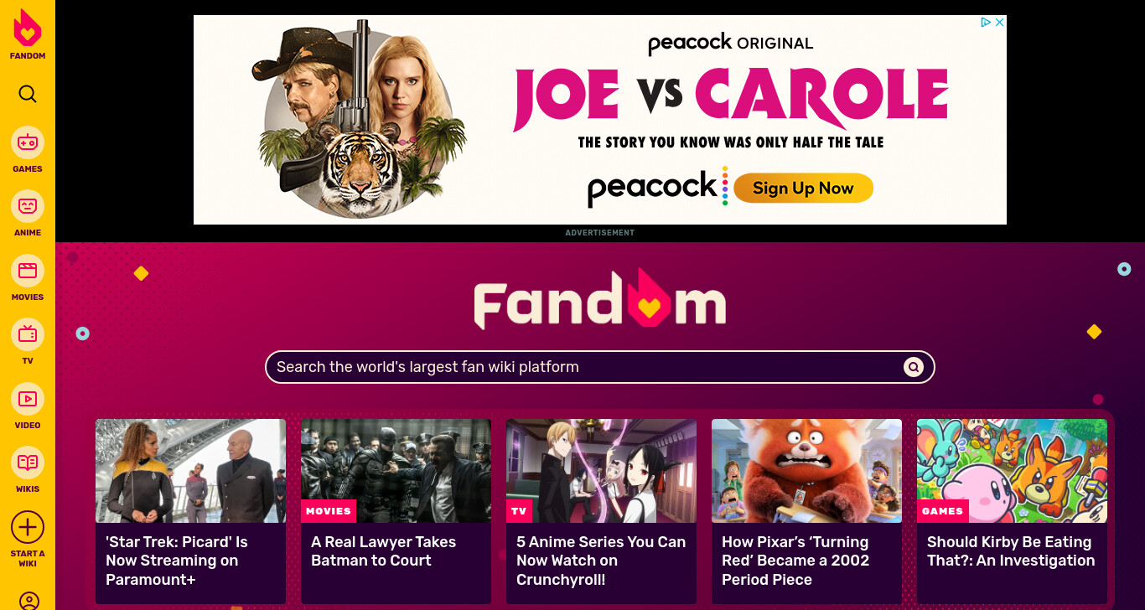Close the Peacock ad with X
Screen dimensions: 1145x610
[999, 23]
